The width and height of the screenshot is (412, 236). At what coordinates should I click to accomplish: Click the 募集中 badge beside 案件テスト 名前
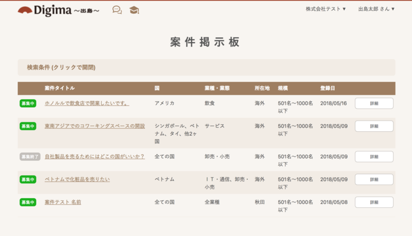pyautogui.click(x=28, y=202)
